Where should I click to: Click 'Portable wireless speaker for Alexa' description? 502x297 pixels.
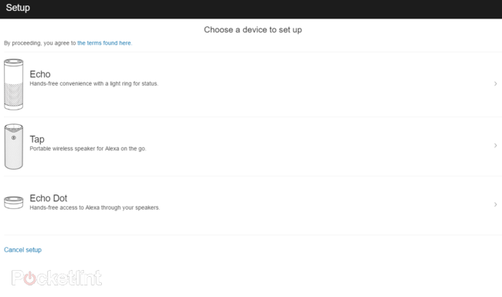(88, 148)
